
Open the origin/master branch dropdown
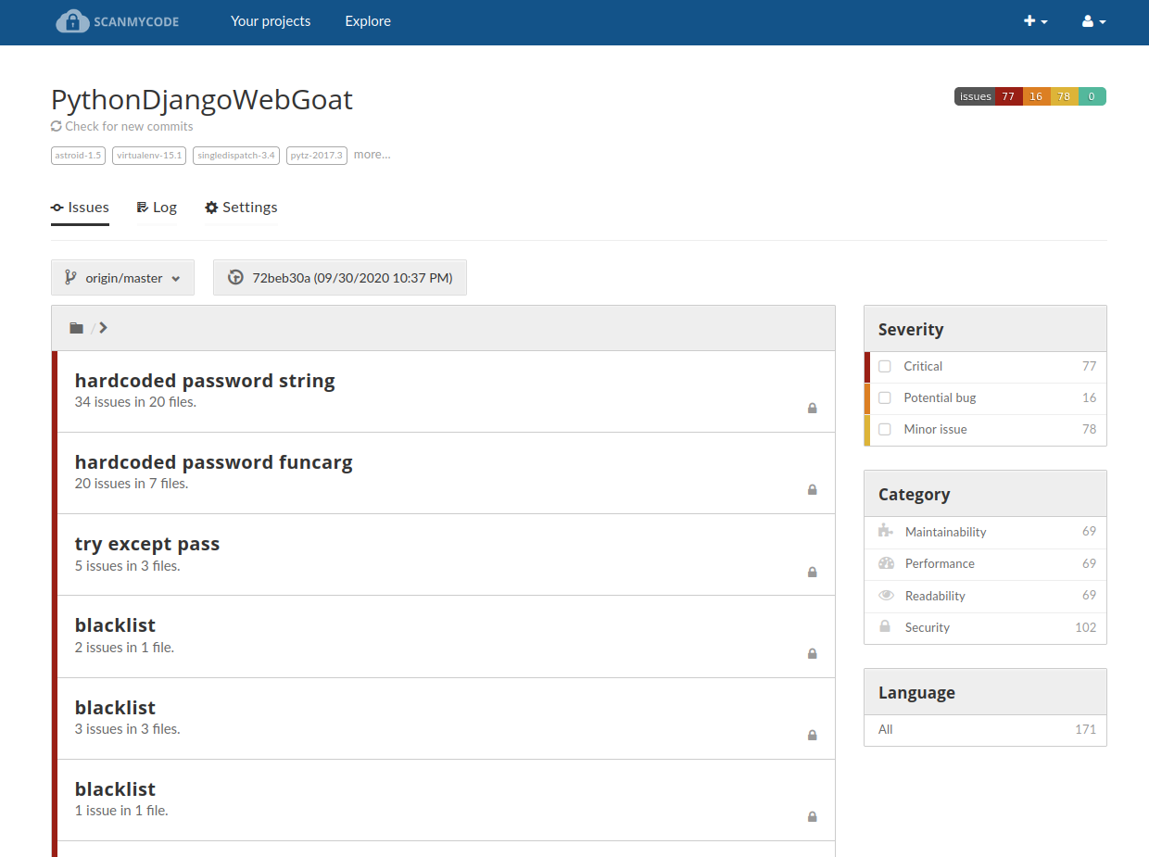pos(122,277)
